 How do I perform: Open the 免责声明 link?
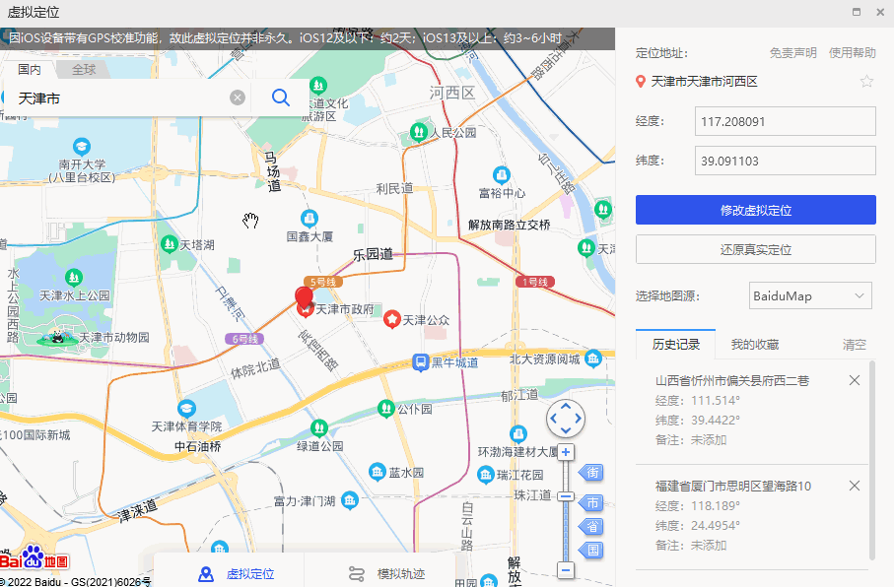tap(793, 53)
